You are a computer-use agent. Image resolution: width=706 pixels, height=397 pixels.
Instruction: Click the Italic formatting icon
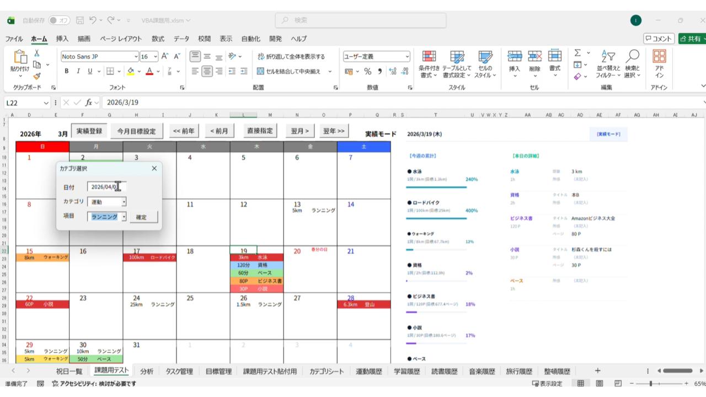click(x=78, y=71)
